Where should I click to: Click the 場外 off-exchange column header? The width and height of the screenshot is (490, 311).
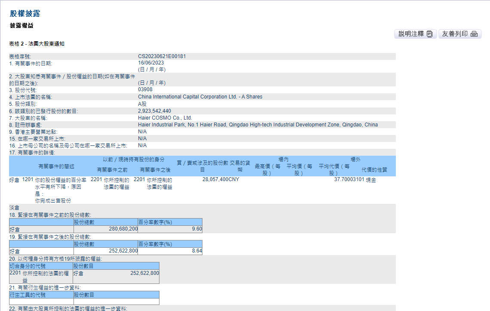tap(355, 160)
